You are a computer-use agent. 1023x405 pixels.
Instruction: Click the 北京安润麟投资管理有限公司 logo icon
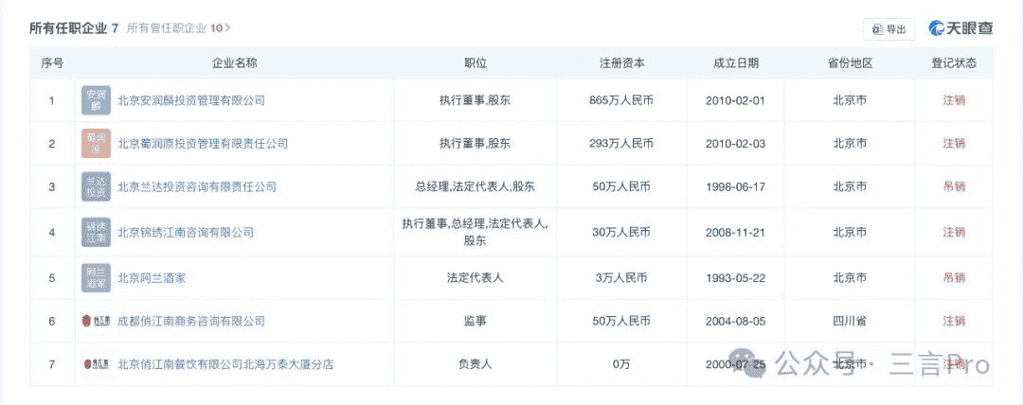96,100
